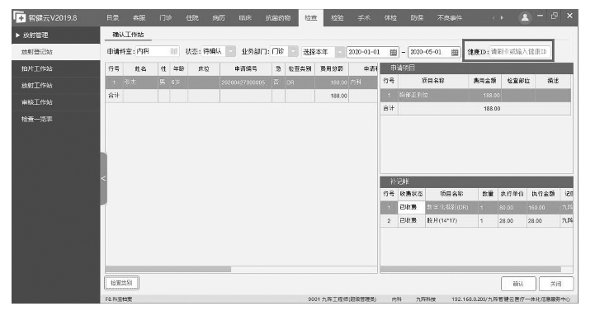Open start date calendar picker icon
Screen dimensions: 595x311
(394, 52)
